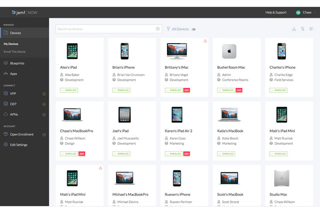320x213 pixels.
Task: Click the warning icon on third-row Matt's iPad Mini card
Action: pyautogui.click(x=100, y=168)
